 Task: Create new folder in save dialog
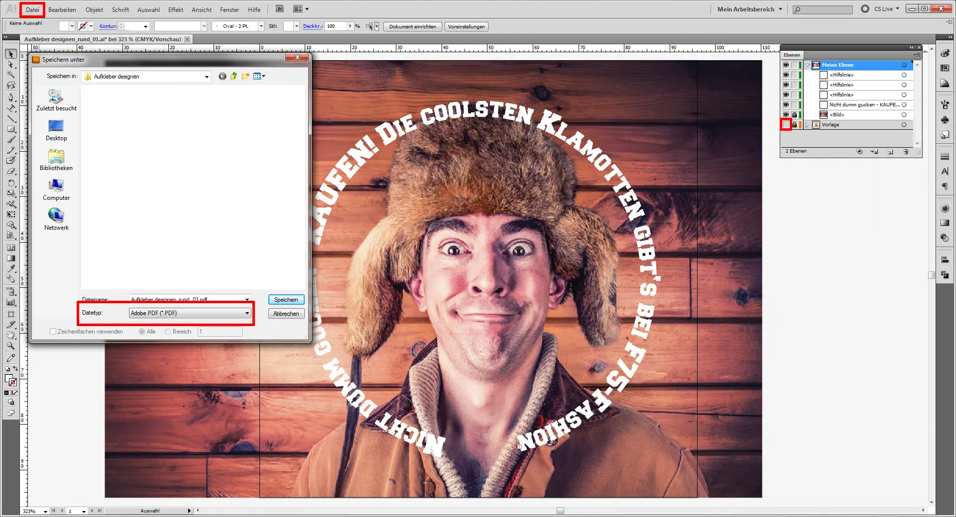point(245,76)
